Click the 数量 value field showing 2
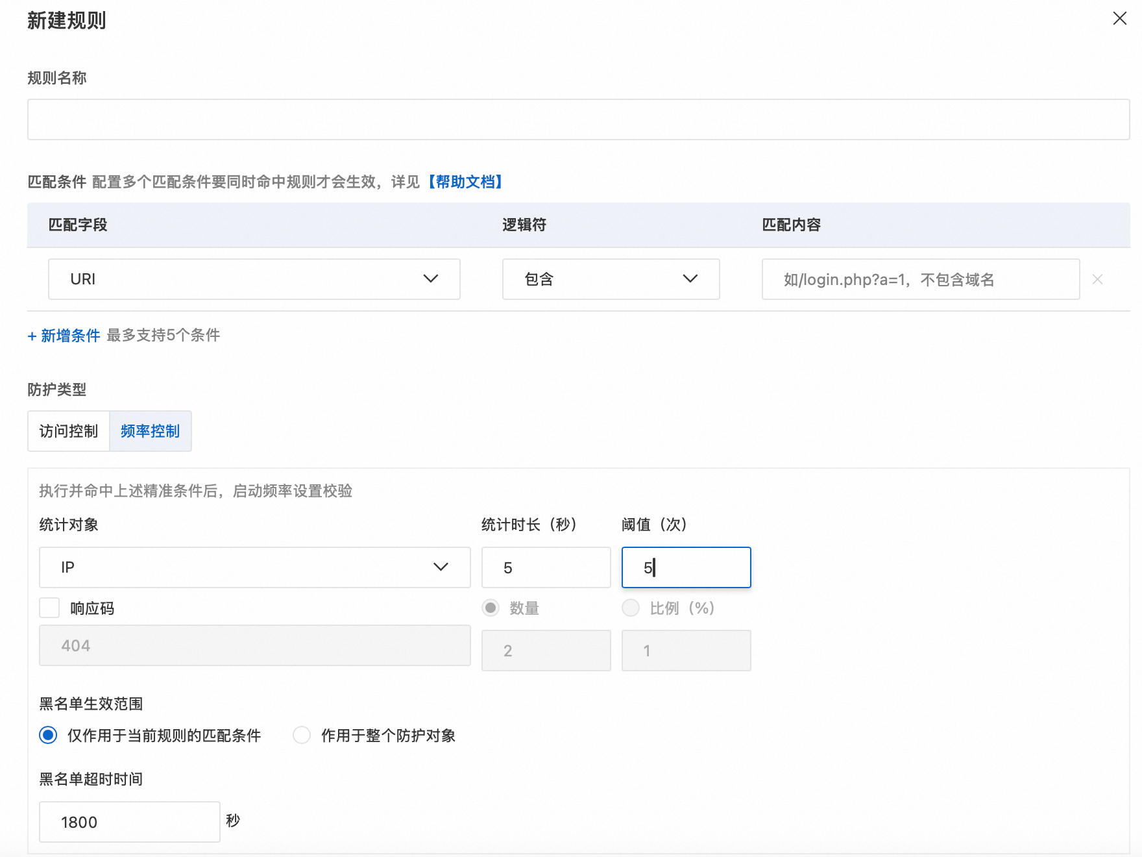 point(546,651)
